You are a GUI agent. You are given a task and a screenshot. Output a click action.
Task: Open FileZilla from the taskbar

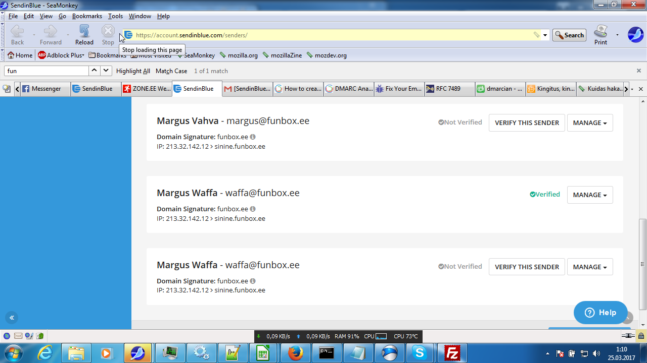(452, 353)
